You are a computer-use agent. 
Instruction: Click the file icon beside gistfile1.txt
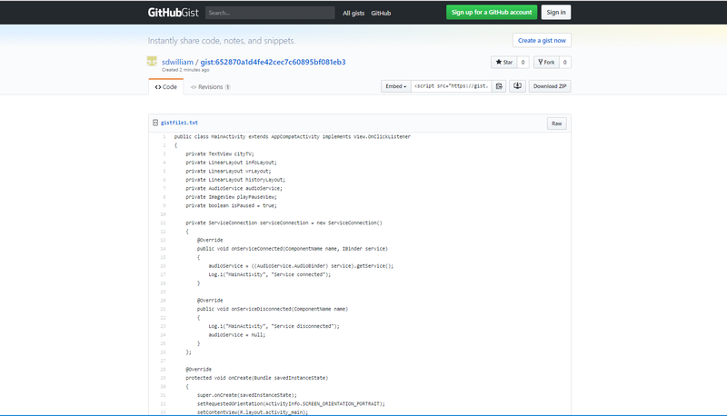154,123
